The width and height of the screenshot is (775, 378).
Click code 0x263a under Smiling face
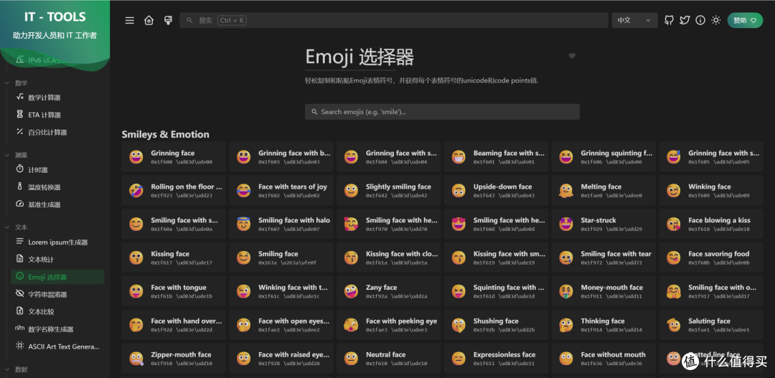pyautogui.click(x=268, y=263)
